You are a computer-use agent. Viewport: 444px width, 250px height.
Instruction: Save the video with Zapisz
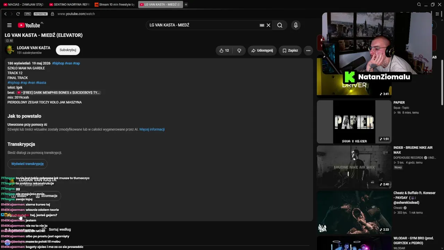290,50
